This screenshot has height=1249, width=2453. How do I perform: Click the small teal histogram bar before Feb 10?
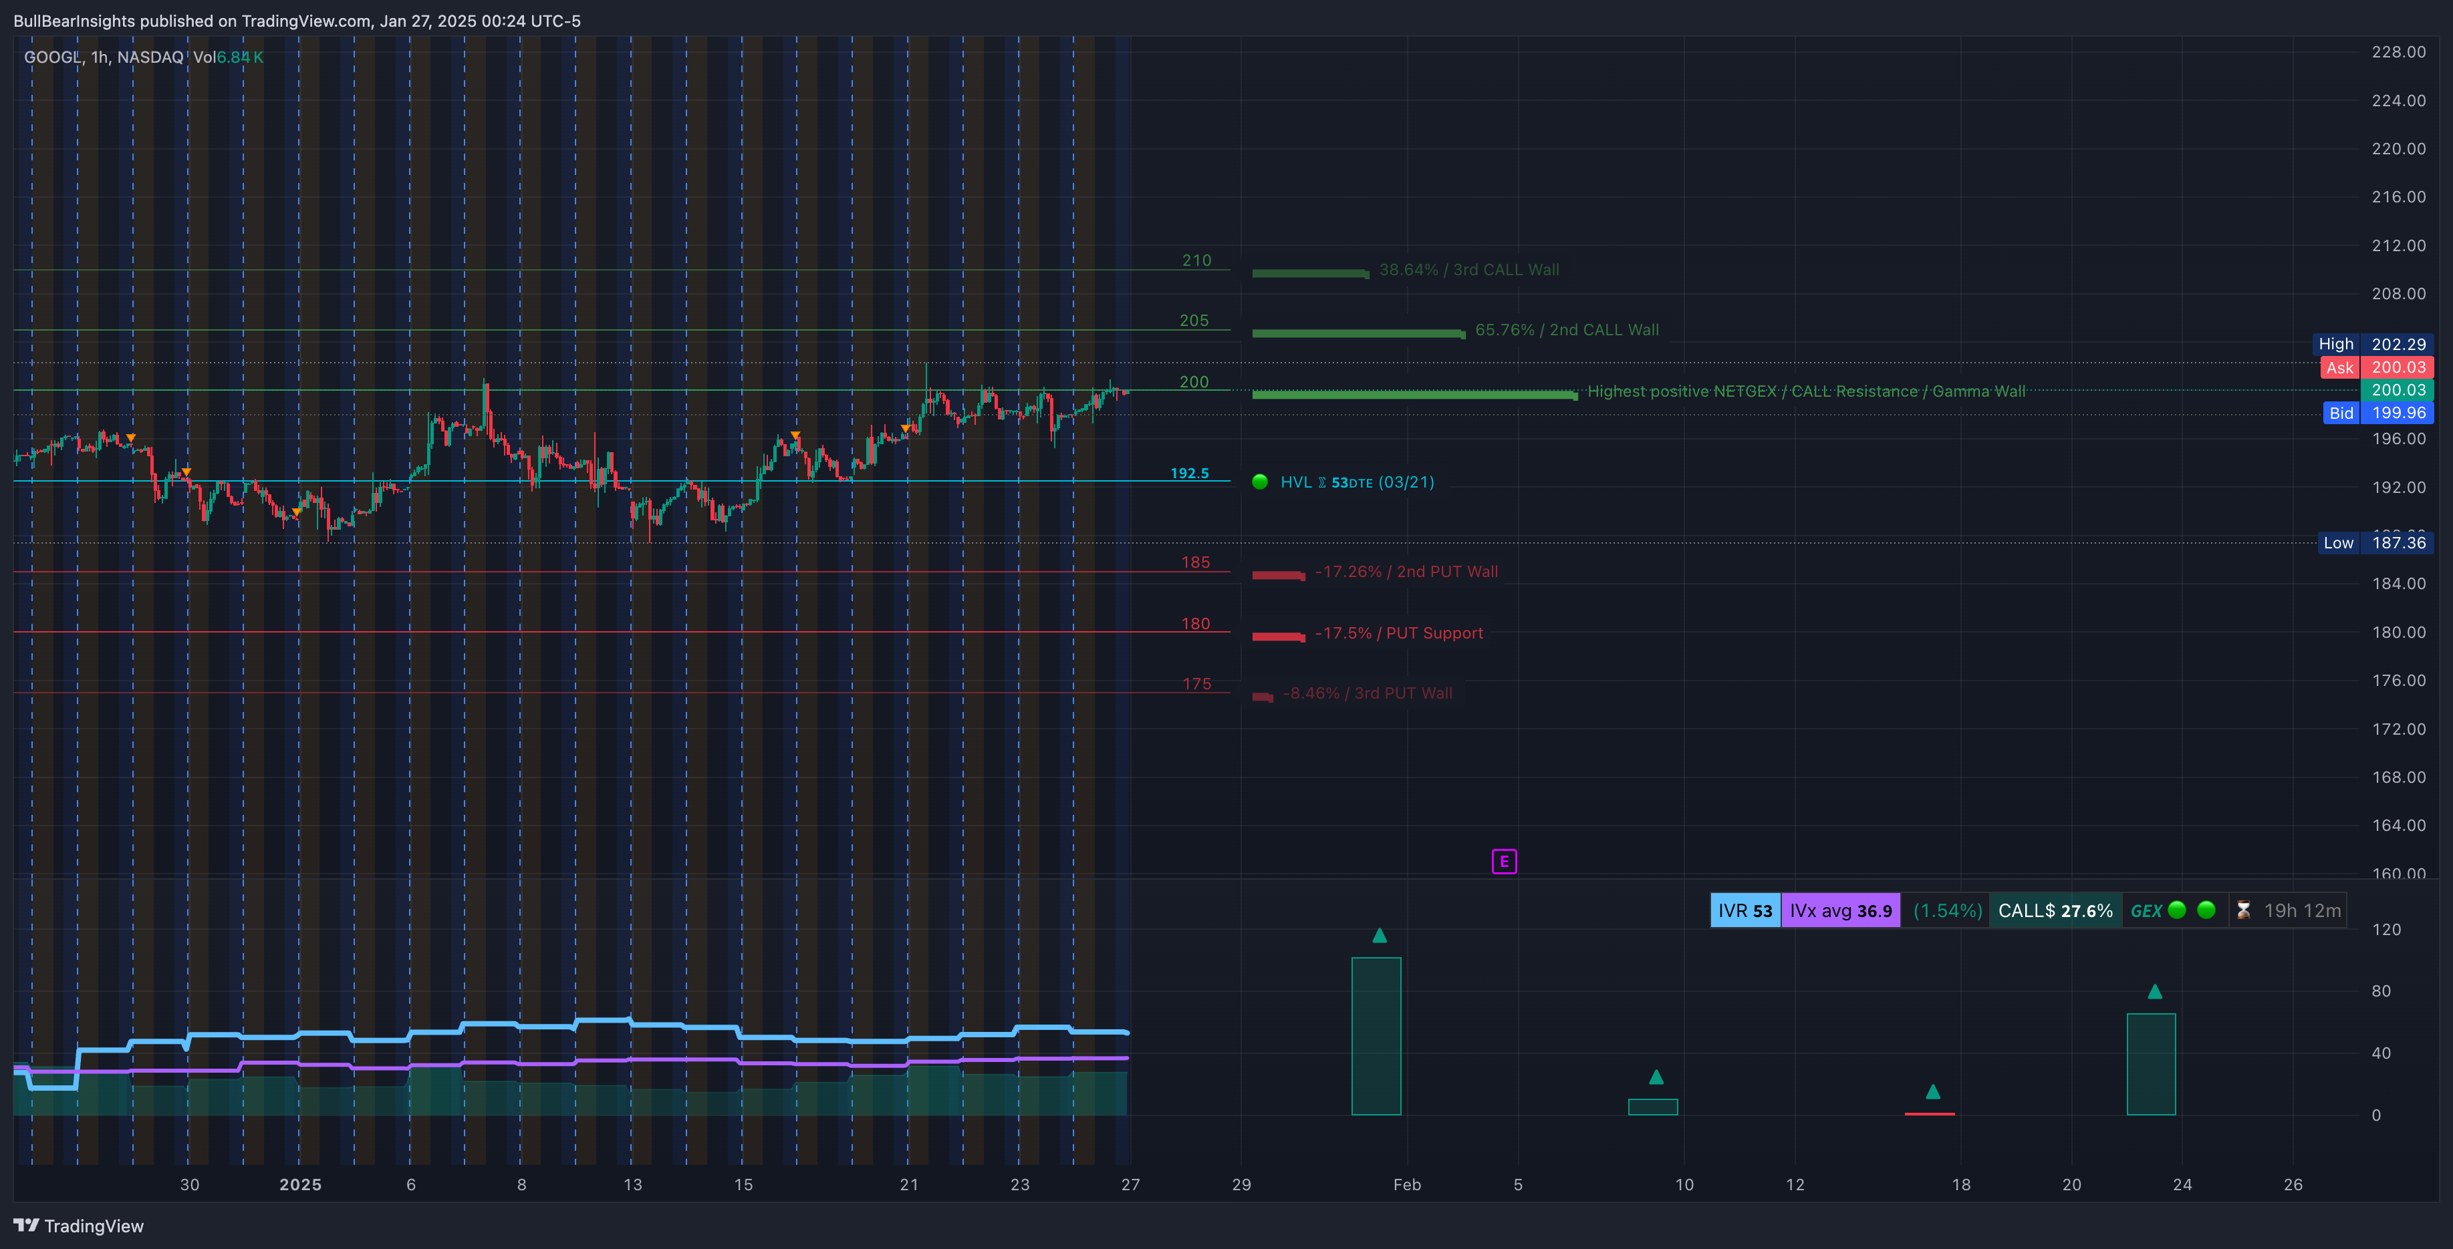[1653, 1107]
